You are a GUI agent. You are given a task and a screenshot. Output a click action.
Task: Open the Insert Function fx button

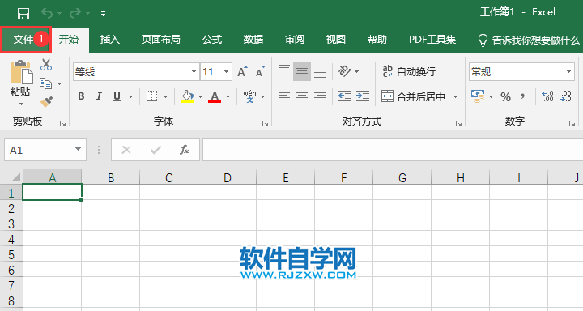tap(185, 150)
